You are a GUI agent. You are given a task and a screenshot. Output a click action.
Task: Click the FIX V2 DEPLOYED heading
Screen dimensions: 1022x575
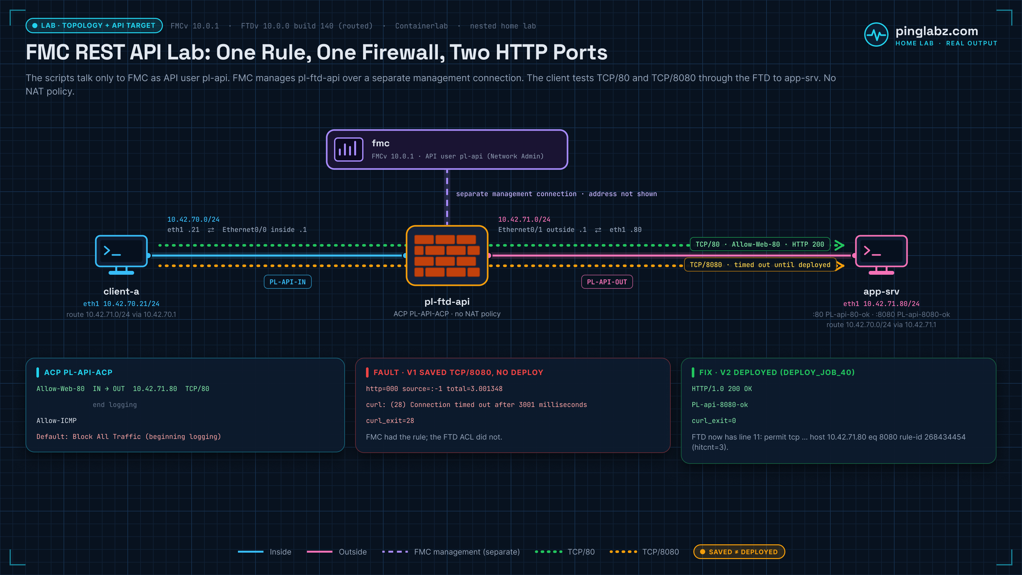click(777, 372)
